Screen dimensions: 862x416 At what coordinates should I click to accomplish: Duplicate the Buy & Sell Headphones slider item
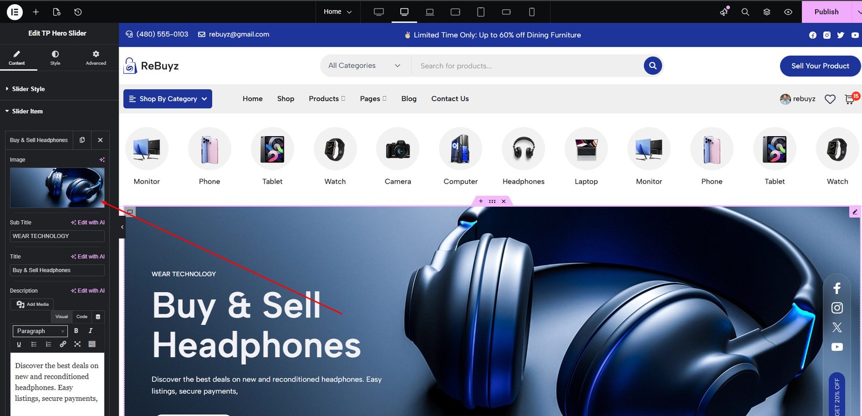[x=82, y=140]
